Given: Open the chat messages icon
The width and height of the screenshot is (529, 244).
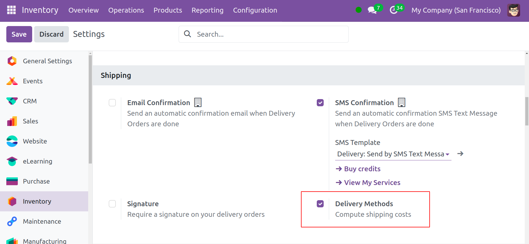Looking at the screenshot, I should [x=372, y=10].
